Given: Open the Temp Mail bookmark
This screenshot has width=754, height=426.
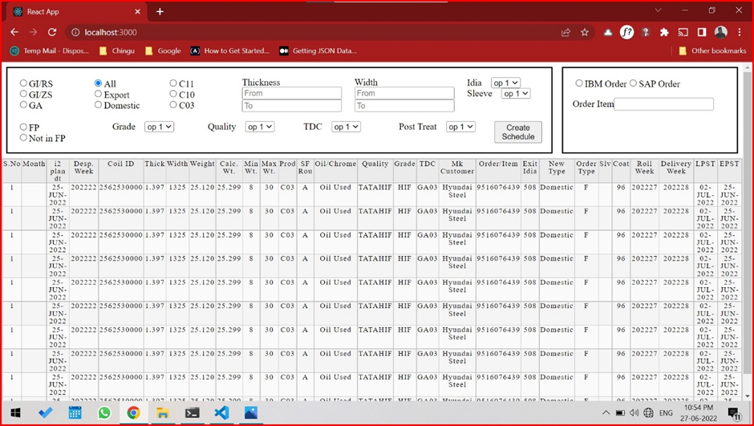Looking at the screenshot, I should click(50, 51).
